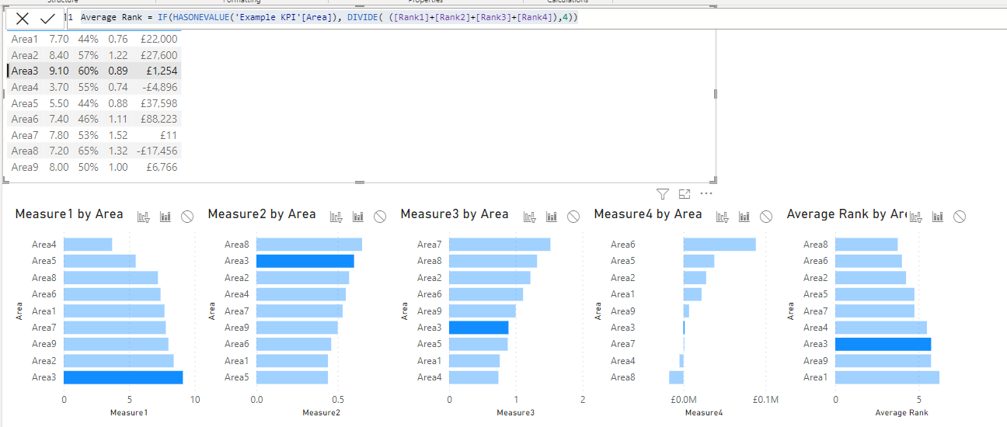Open Focus mode icon above Measure4 chart
1007x427 pixels.
685,194
